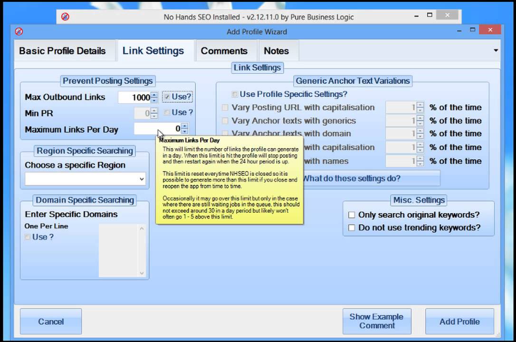The height and width of the screenshot is (342, 516).
Task: Click the Show Example Comment button
Action: [377, 321]
